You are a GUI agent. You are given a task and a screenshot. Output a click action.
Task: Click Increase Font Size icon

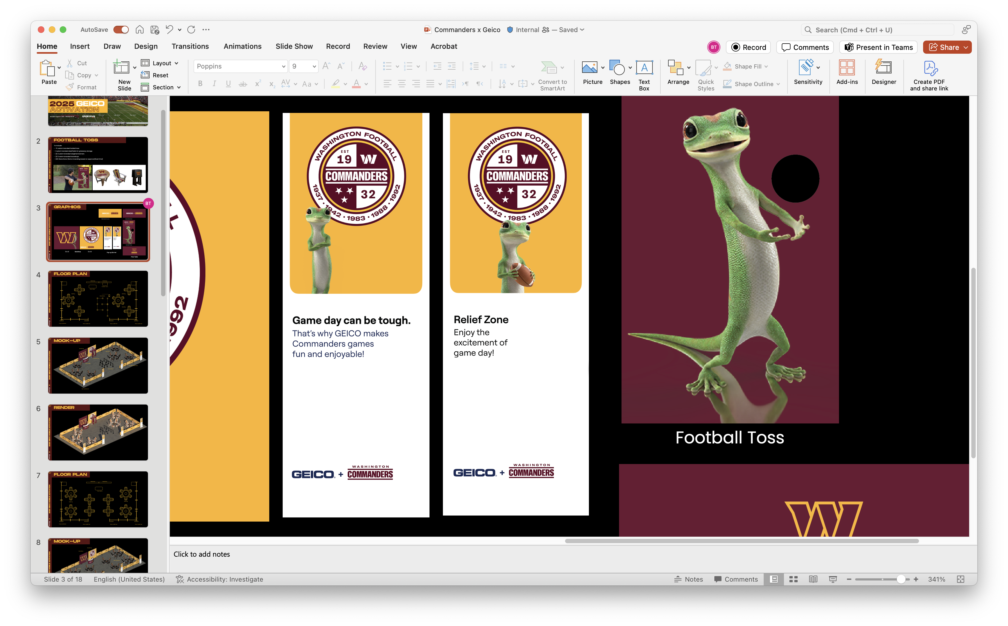click(326, 66)
